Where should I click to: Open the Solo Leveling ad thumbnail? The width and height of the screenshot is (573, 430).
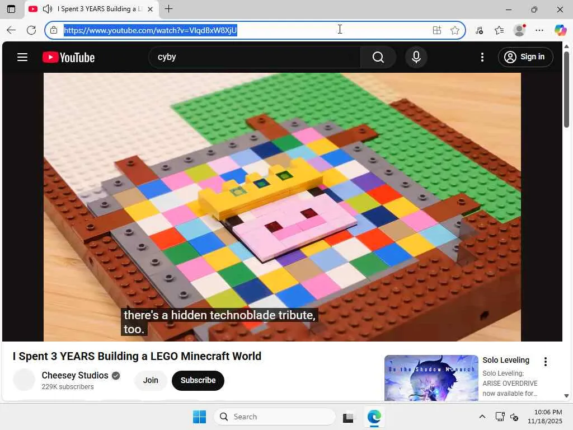pos(431,378)
